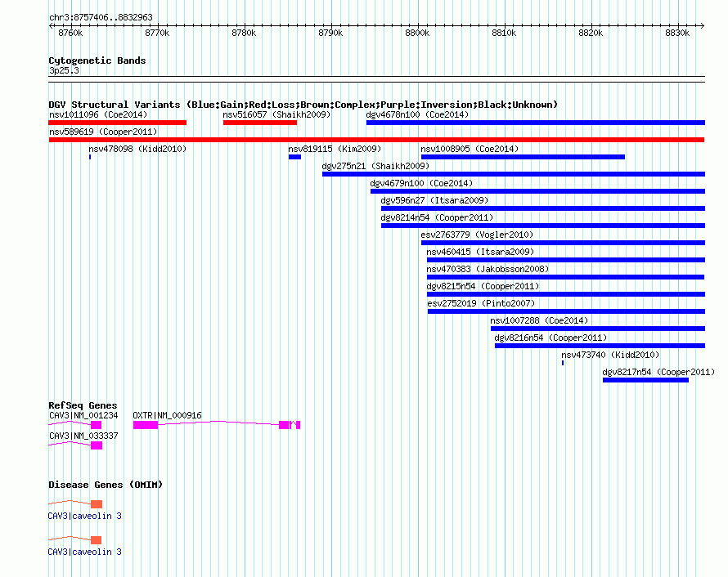The image size is (728, 577).
Task: Open variant dgv4679n100 (Coe2014) label
Action: tap(421, 183)
